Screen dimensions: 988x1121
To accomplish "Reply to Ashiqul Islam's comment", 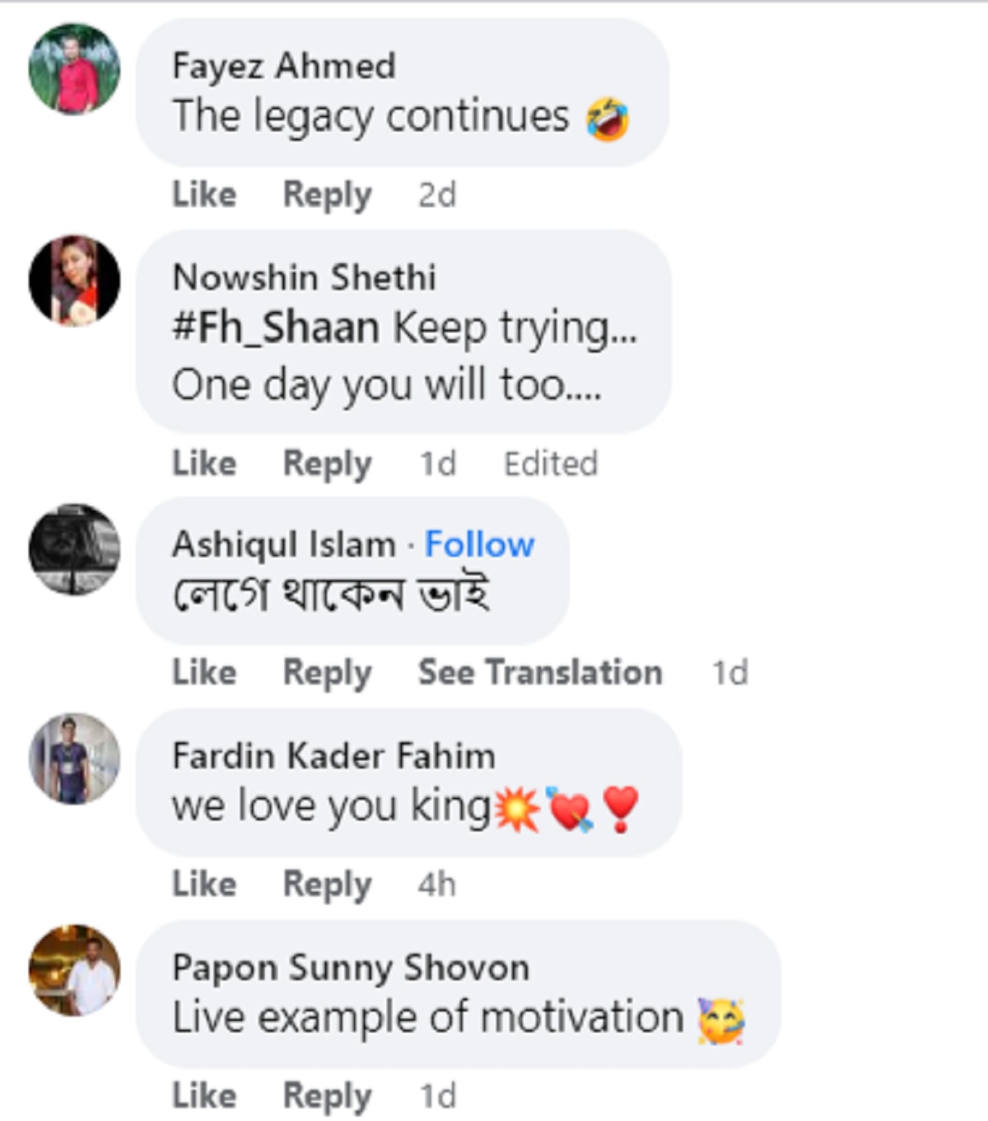I will (327, 673).
